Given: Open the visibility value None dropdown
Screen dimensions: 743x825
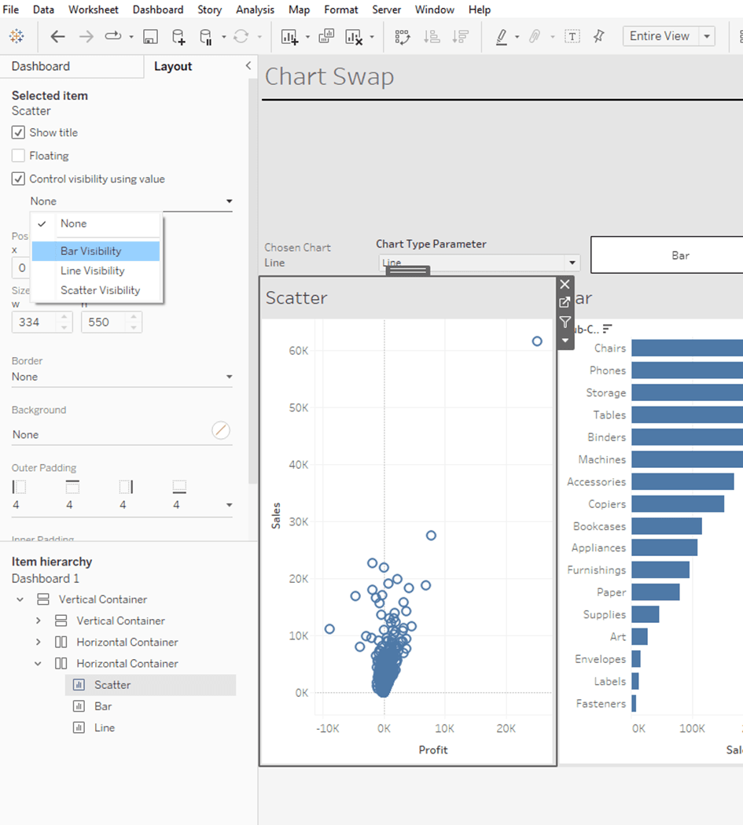Looking at the screenshot, I should (131, 201).
